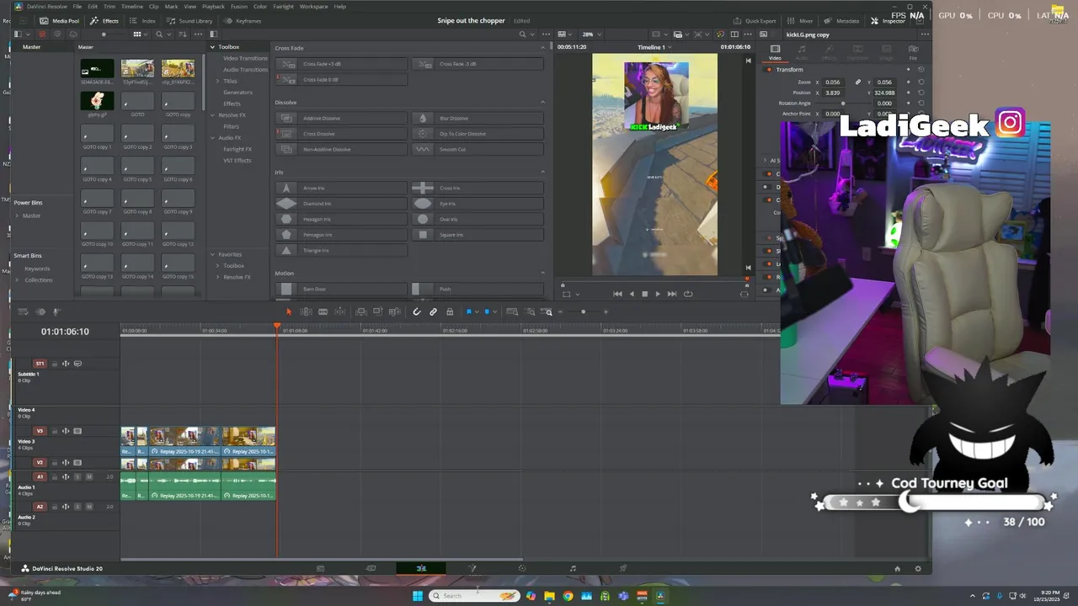
Task: Open the Mixer panel
Action: tap(801, 20)
